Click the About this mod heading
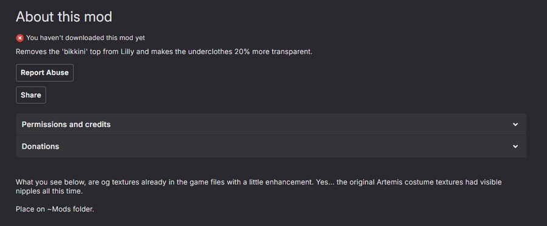Screen dimensions: 547x226 click(64, 17)
